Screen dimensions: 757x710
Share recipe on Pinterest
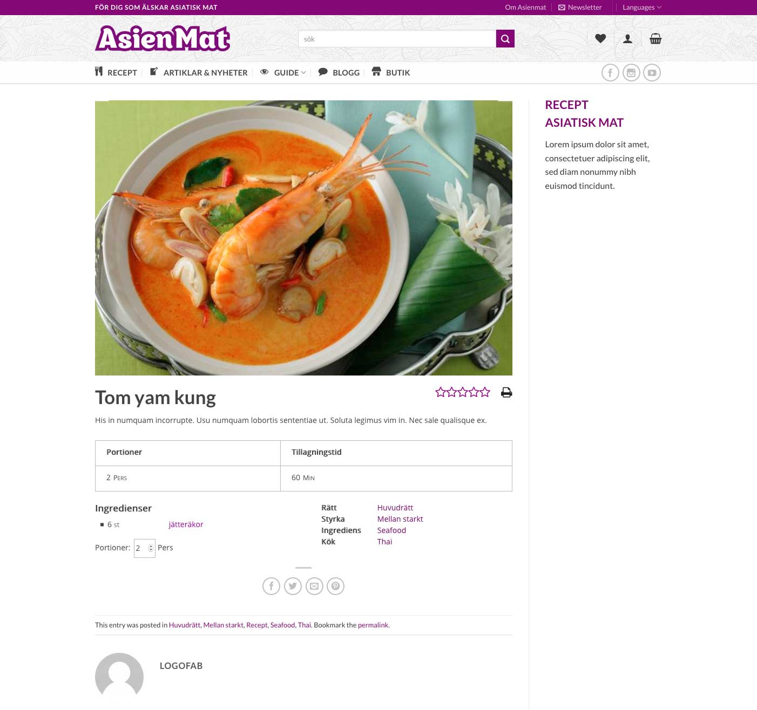point(335,586)
